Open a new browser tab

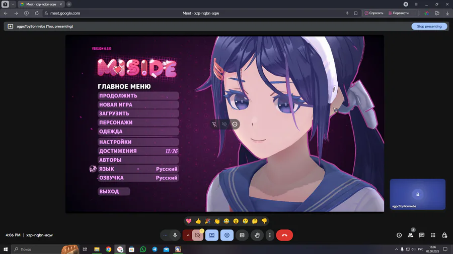(x=69, y=5)
